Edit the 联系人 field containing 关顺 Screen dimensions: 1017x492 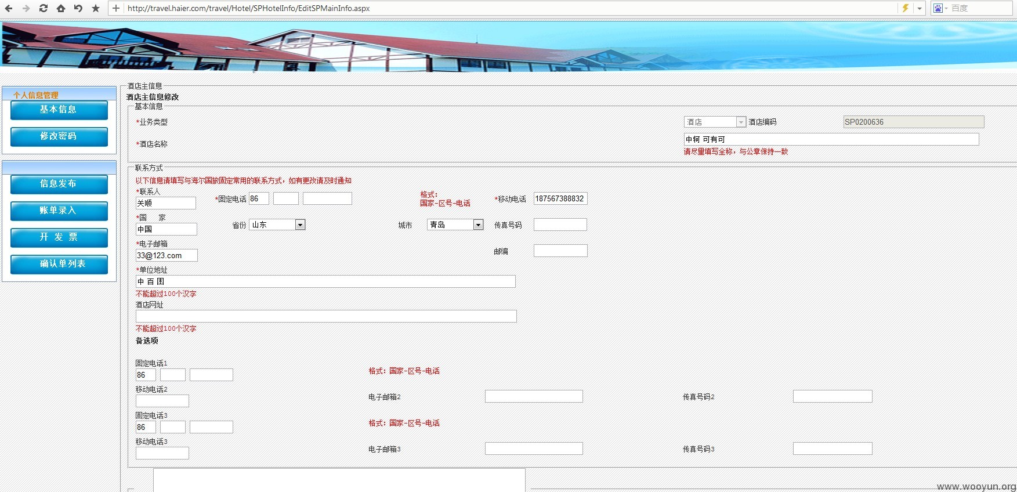(165, 203)
